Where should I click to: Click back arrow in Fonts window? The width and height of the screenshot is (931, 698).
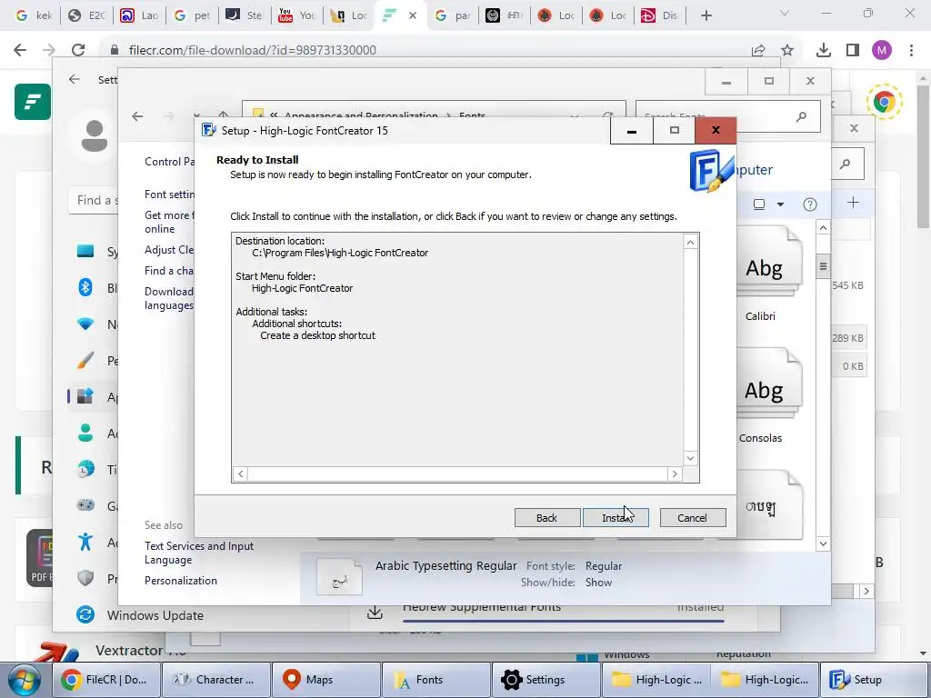(137, 116)
